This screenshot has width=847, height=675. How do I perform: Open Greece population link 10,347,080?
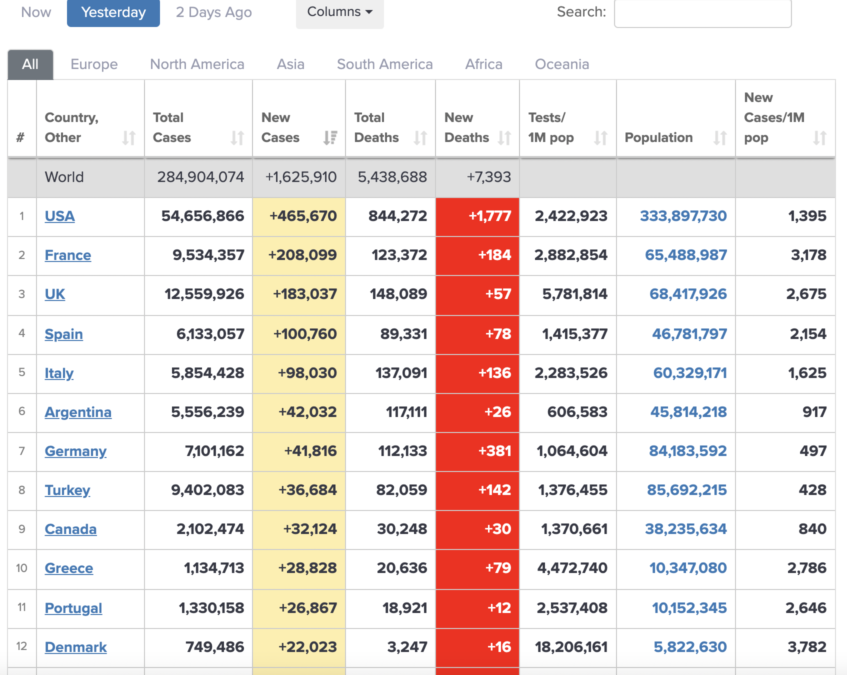click(x=688, y=568)
